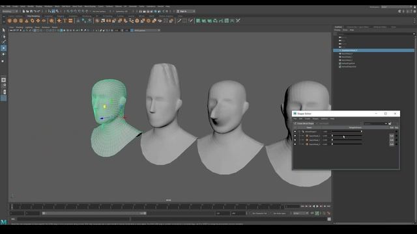Click the first target weight slider
The image size is (417, 234).
point(347,136)
